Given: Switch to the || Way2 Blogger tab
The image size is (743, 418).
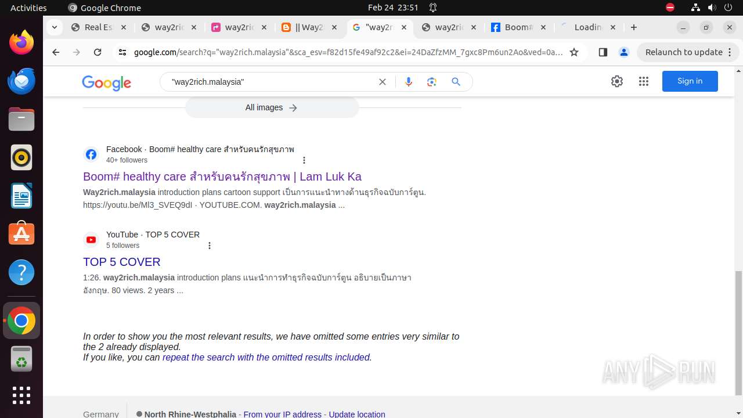Looking at the screenshot, I should tap(309, 27).
